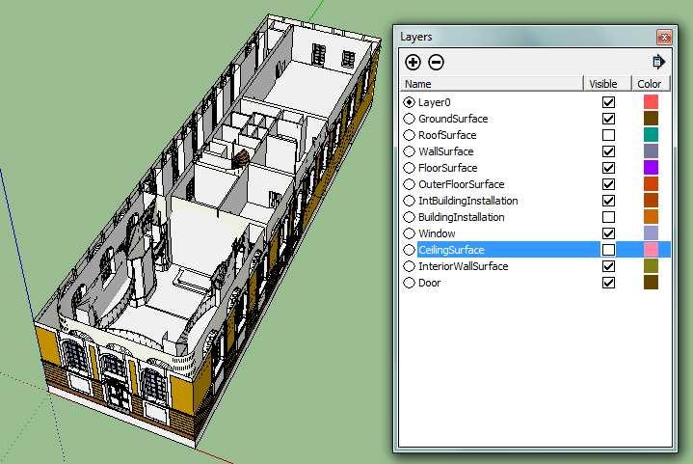Hide the FloorSurface layer

(x=608, y=168)
